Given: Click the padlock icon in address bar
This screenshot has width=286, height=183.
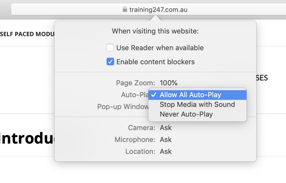Looking at the screenshot, I should click(x=125, y=10).
